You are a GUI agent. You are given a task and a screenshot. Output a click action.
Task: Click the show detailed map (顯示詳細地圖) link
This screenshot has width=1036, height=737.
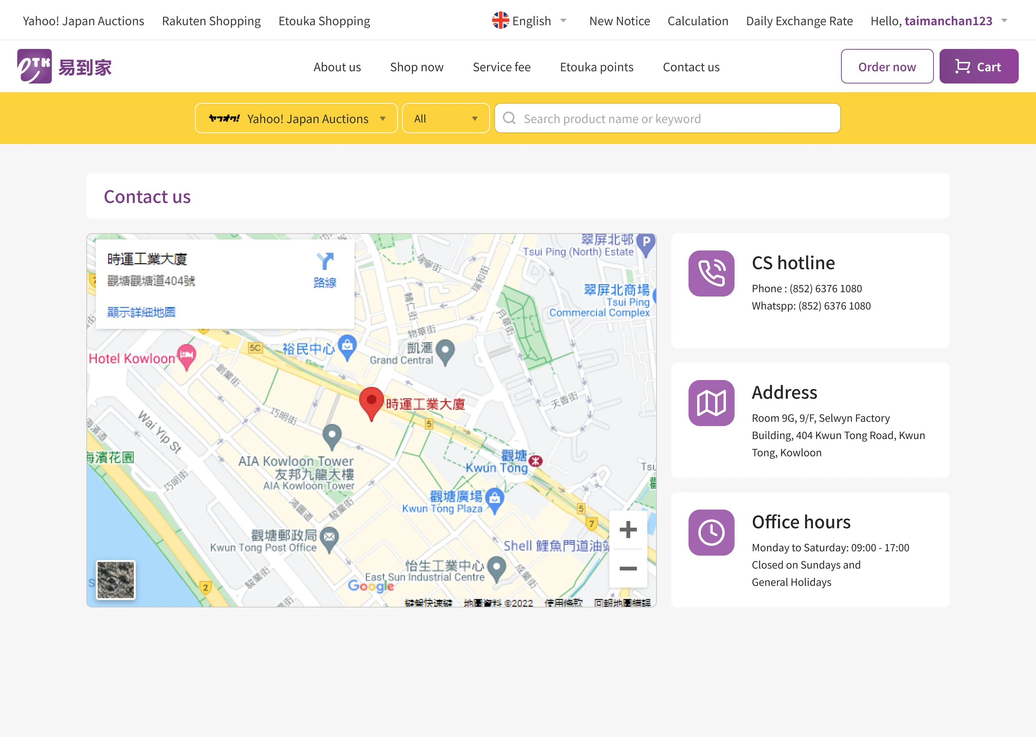(141, 312)
